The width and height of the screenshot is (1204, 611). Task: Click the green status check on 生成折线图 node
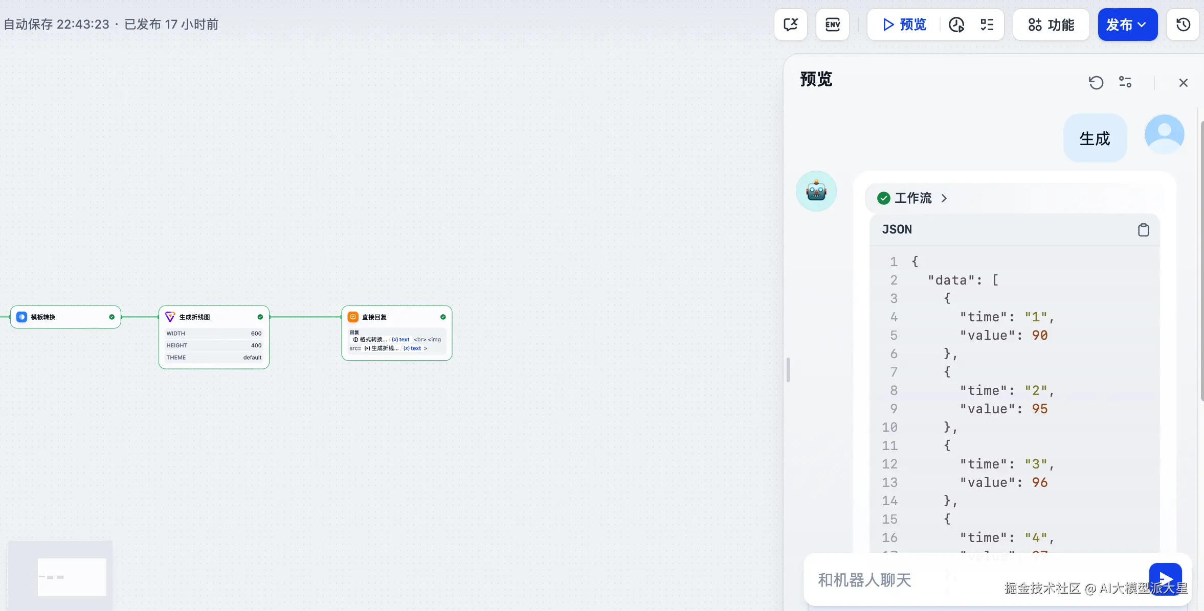tap(260, 317)
